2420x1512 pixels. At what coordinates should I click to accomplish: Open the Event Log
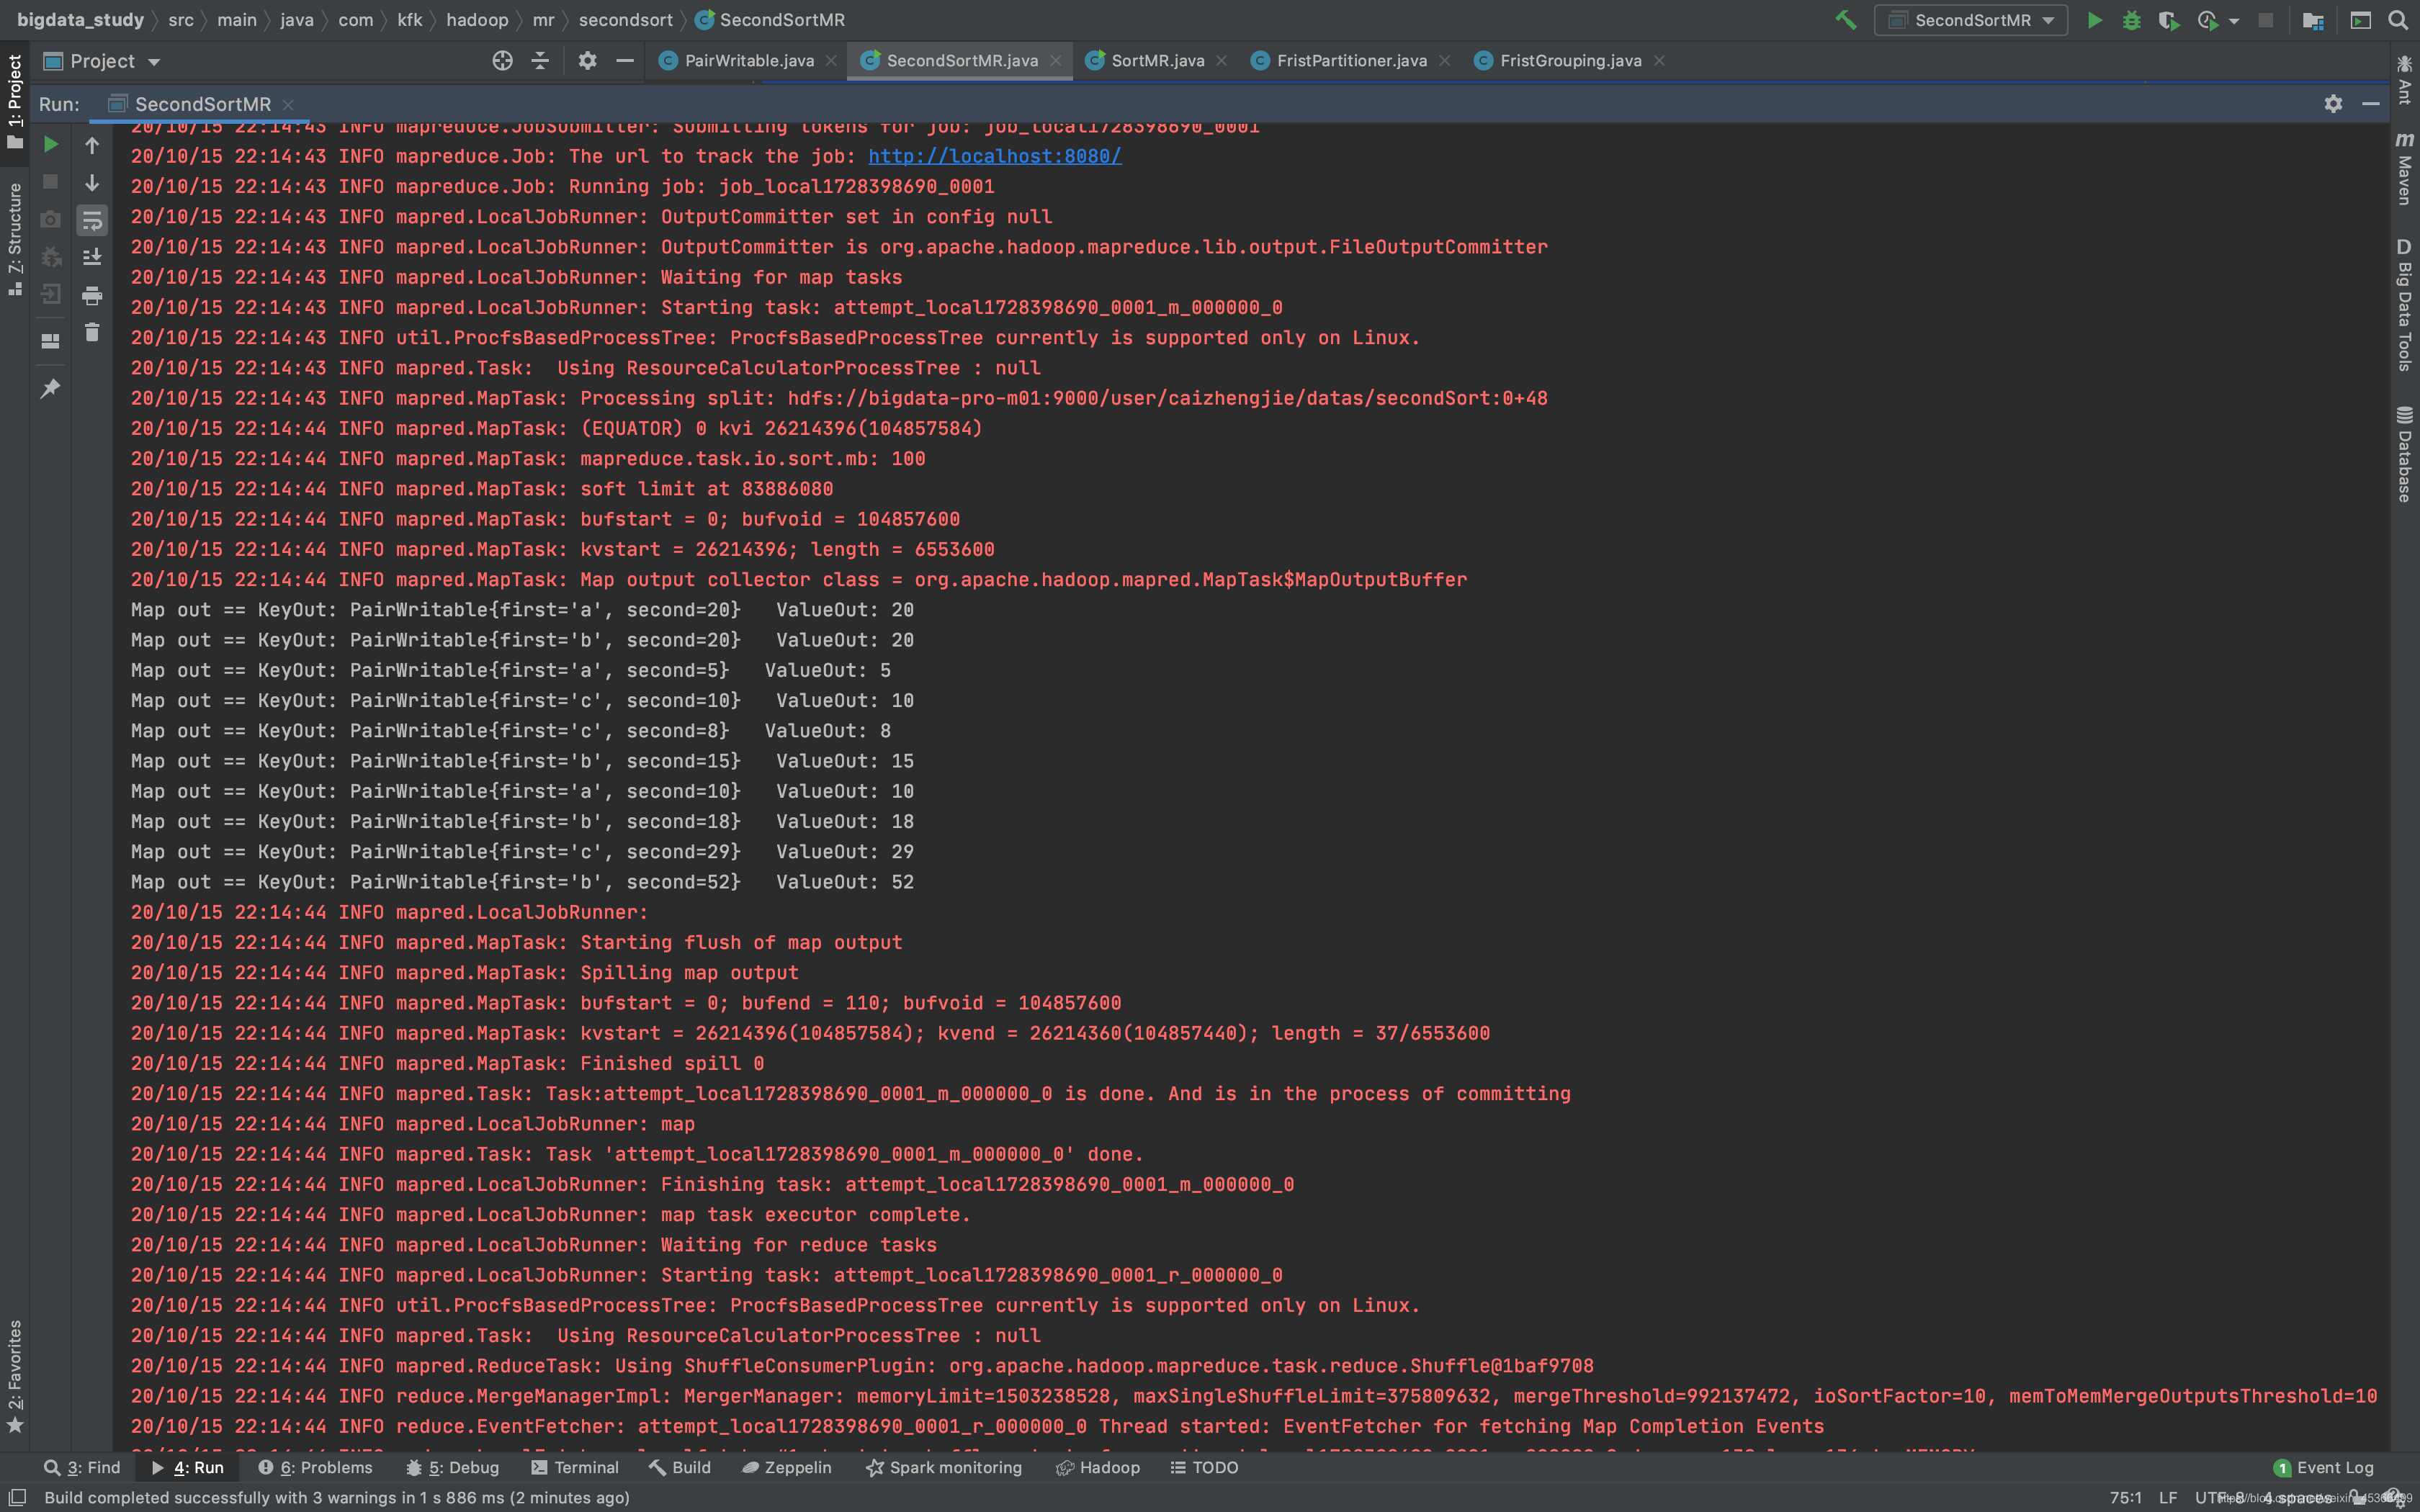tap(2323, 1467)
